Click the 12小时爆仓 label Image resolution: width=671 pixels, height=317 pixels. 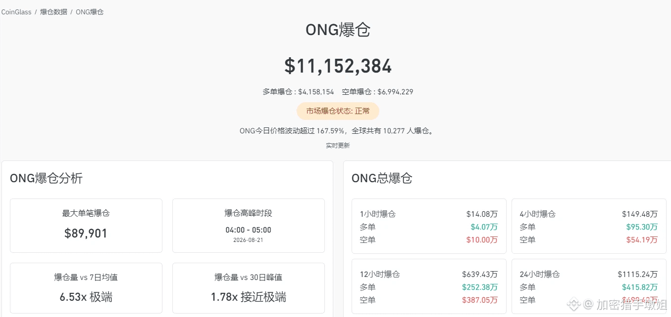coord(380,275)
